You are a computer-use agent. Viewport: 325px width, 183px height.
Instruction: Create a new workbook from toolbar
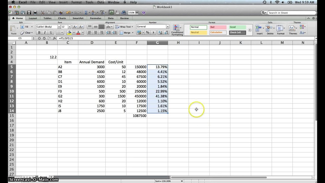click(x=10, y=12)
